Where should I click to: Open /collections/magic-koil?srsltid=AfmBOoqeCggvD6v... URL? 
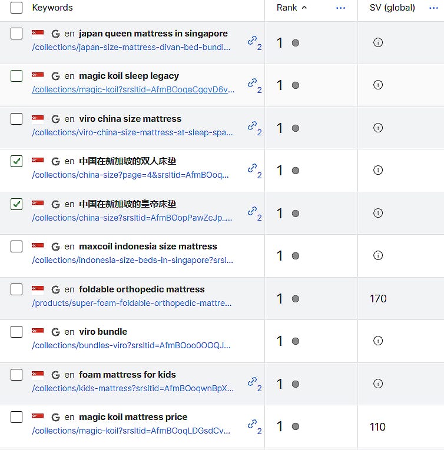[133, 89]
